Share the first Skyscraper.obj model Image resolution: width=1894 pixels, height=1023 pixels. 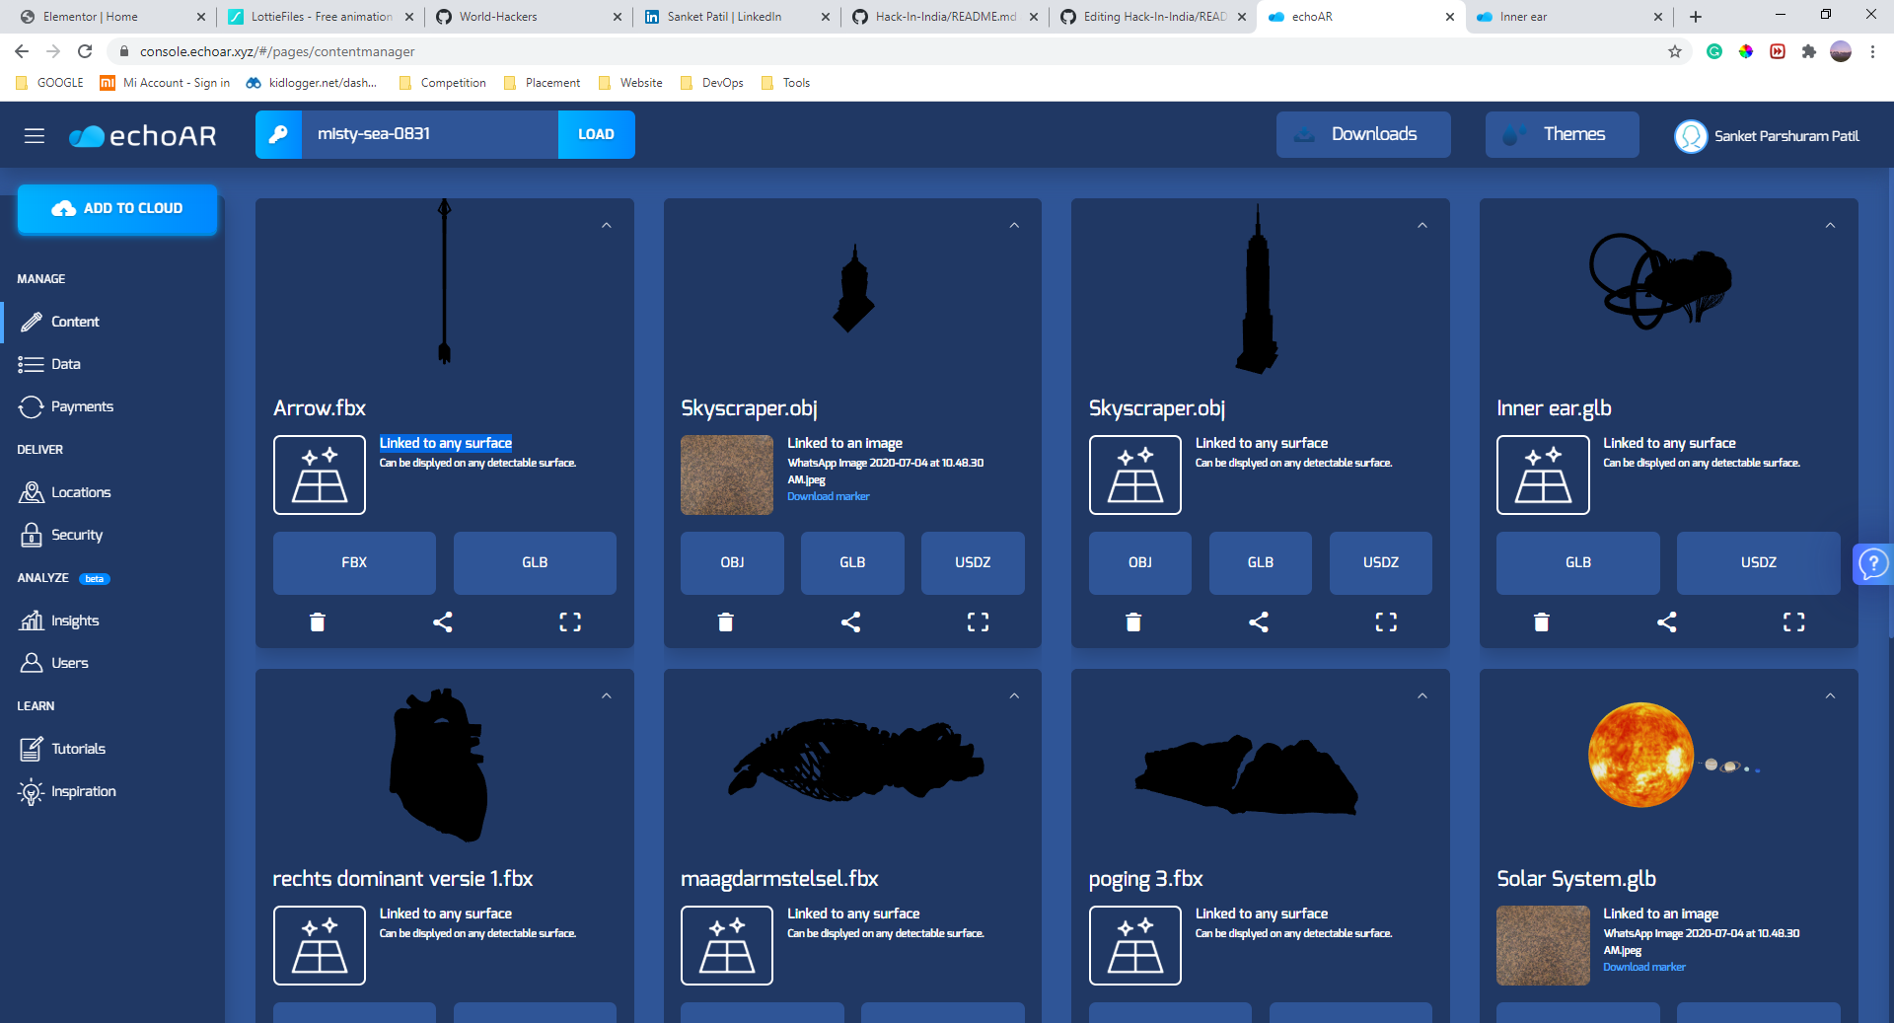(851, 621)
